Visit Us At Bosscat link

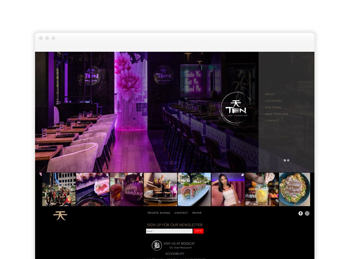179,243
